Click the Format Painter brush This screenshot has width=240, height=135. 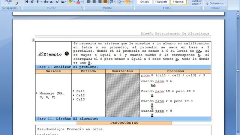tap(17, 3)
